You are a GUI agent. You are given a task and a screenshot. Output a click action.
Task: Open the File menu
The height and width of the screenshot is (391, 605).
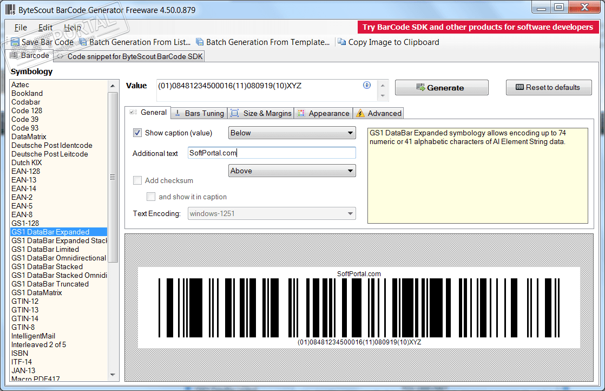pyautogui.click(x=21, y=28)
